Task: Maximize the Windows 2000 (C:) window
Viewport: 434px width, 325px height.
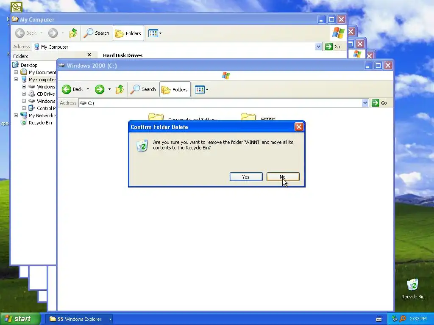Action: (x=378, y=66)
